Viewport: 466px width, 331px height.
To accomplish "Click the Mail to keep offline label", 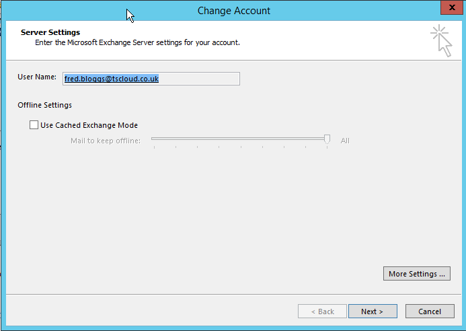I will 106,141.
